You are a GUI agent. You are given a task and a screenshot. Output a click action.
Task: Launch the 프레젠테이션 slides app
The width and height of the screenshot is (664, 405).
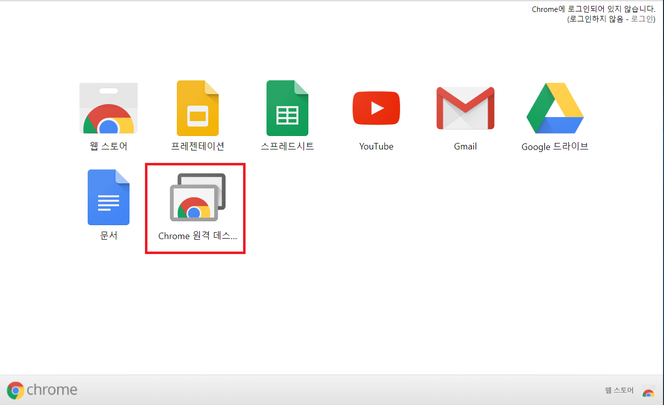coord(198,108)
